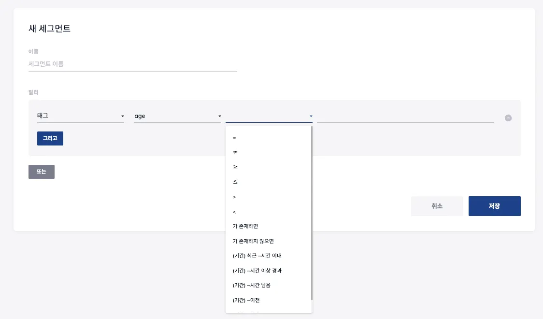
Task: Click the operator list scrollbar
Action: (312, 213)
